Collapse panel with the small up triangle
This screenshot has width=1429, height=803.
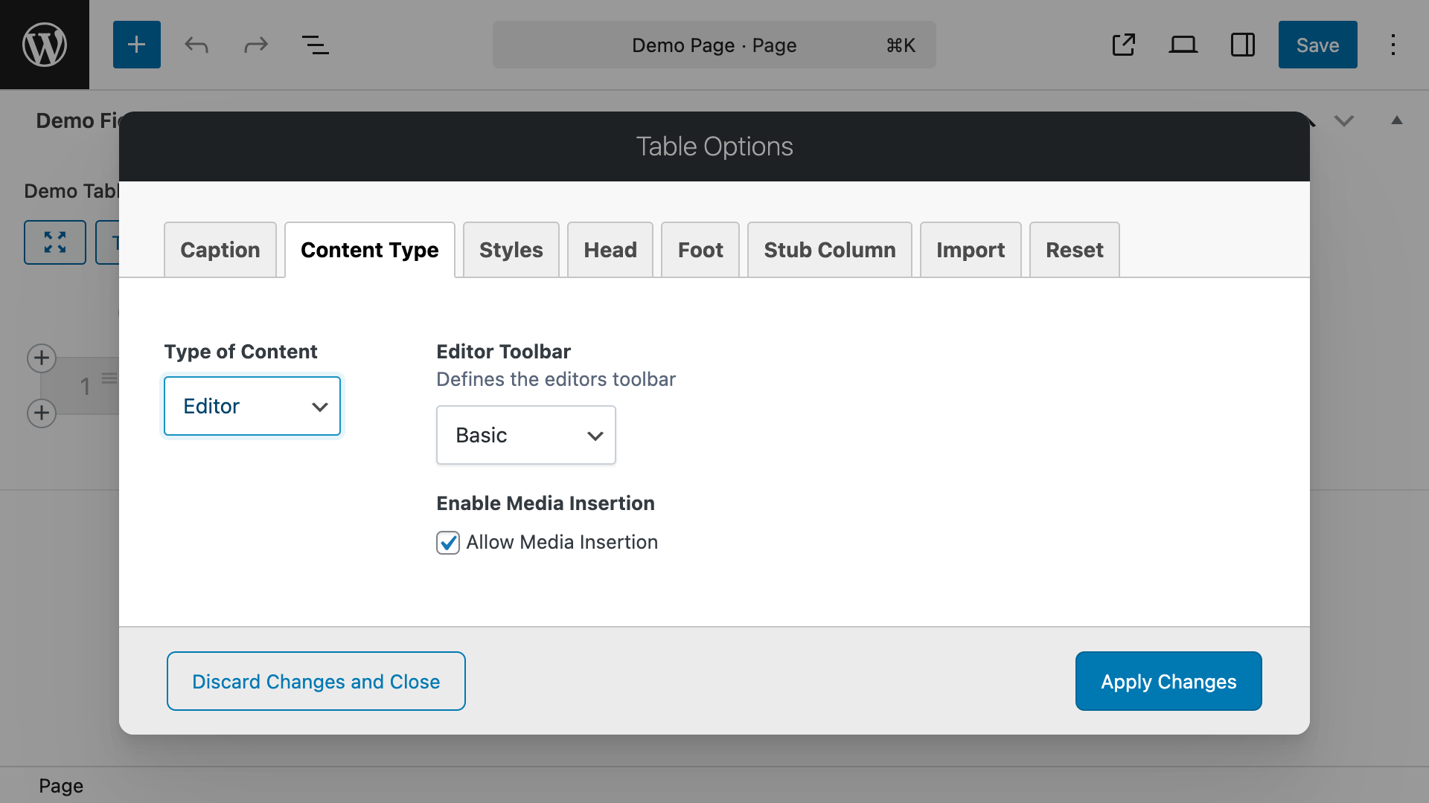click(x=1397, y=120)
